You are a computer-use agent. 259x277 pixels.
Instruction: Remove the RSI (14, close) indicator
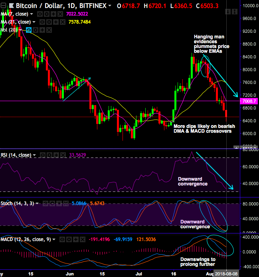pos(63,155)
